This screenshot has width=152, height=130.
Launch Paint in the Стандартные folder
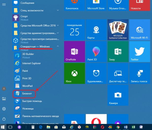(x=25, y=71)
